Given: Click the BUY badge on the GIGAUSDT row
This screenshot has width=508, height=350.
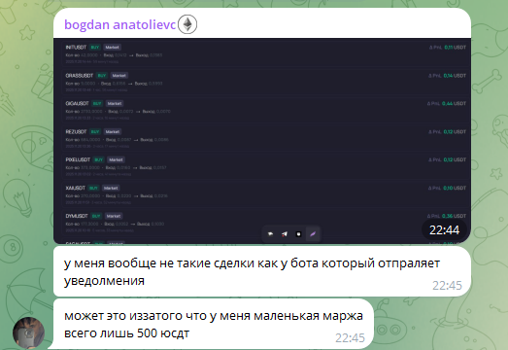Looking at the screenshot, I should pos(97,103).
